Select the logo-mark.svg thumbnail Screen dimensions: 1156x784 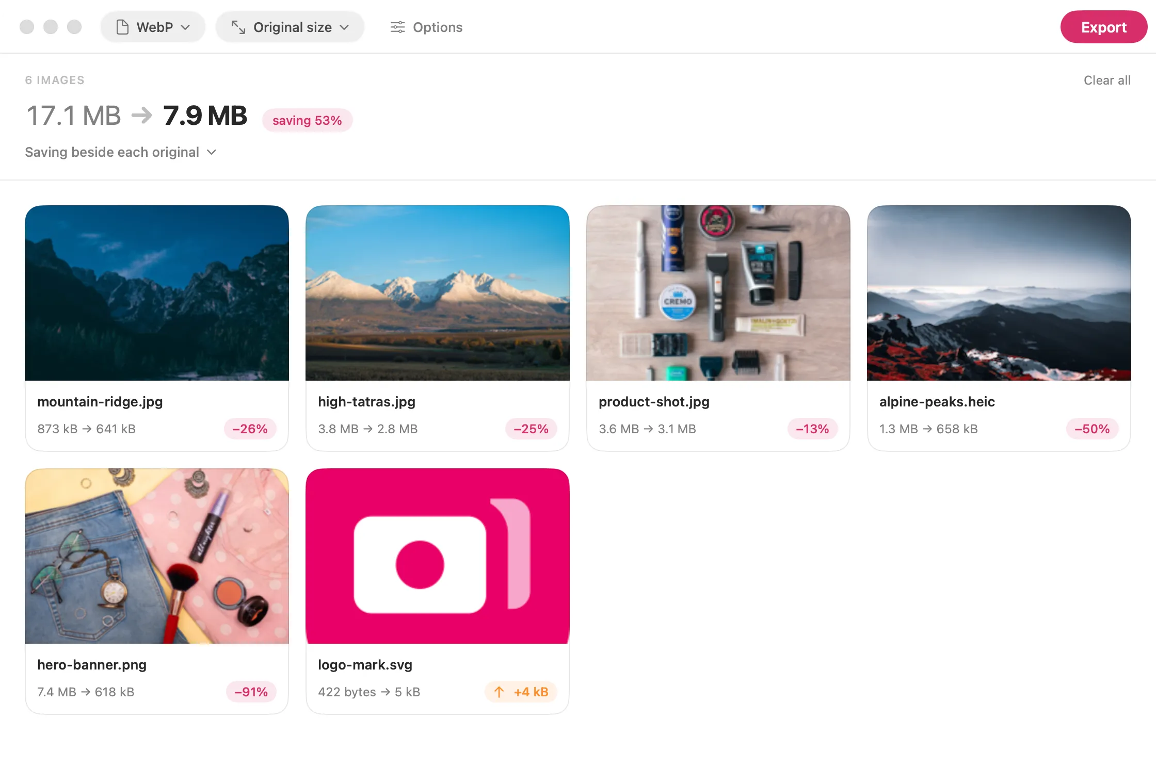coord(438,556)
